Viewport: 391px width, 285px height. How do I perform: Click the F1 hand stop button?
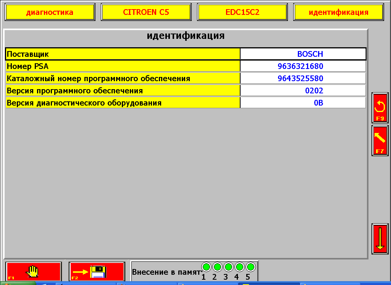coord(34,272)
